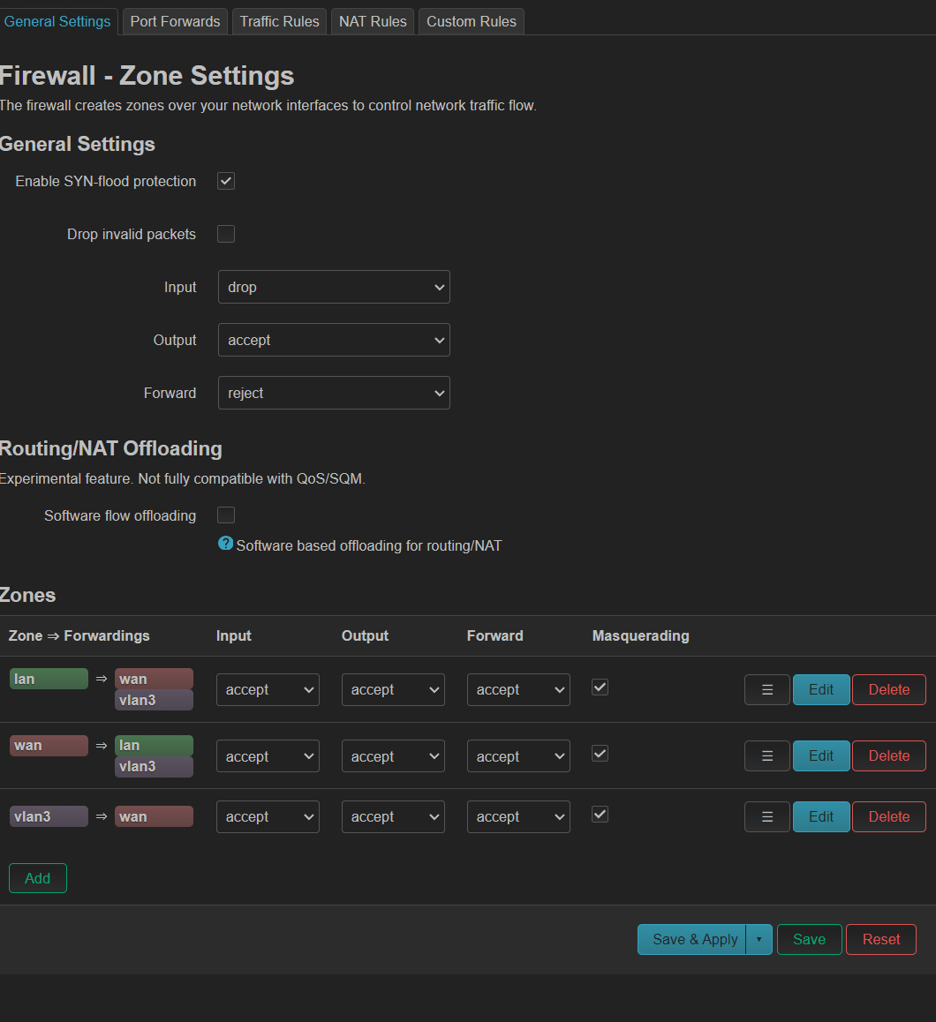Switch to the Traffic Rules tab
Screen dimensions: 936x1022
click(279, 21)
